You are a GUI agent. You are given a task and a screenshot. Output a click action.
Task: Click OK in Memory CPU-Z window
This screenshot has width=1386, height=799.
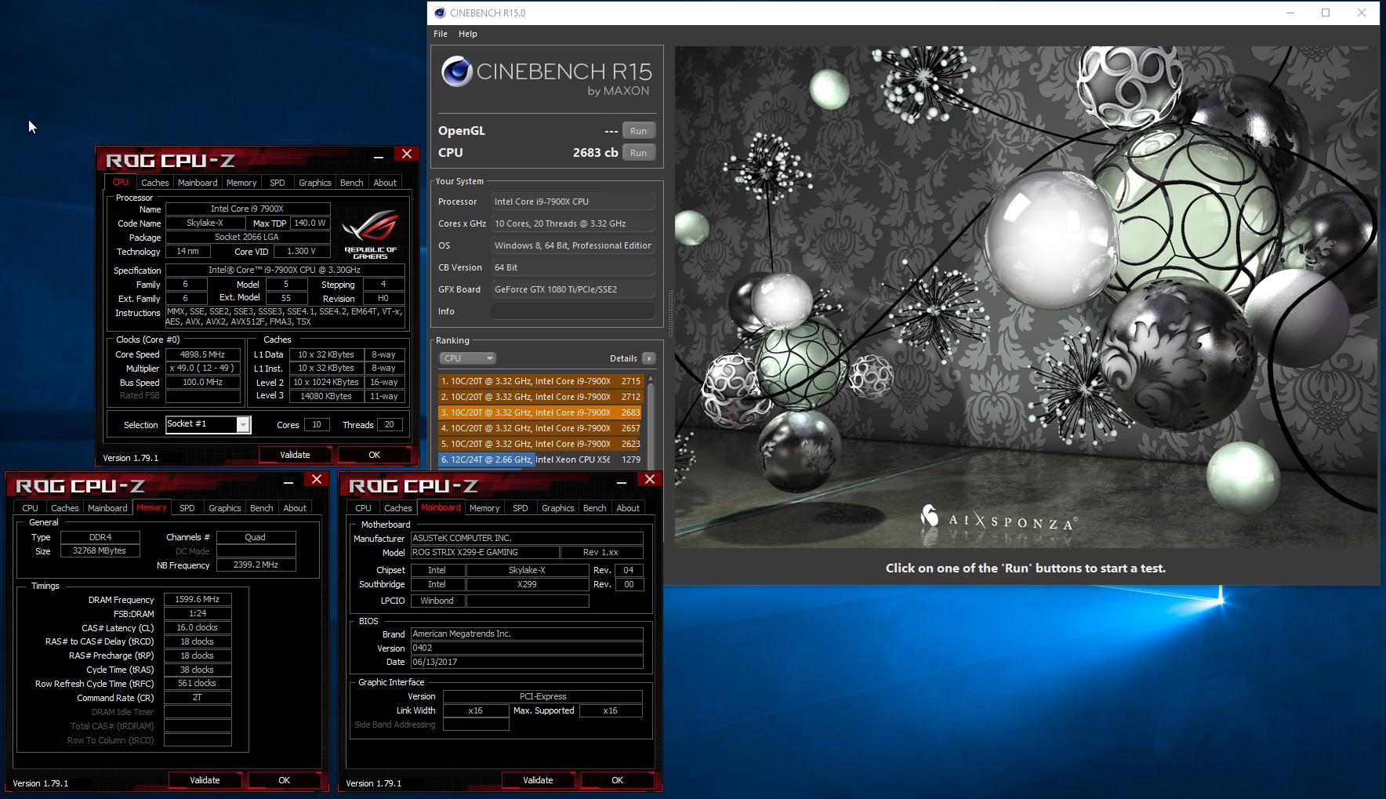(x=285, y=779)
